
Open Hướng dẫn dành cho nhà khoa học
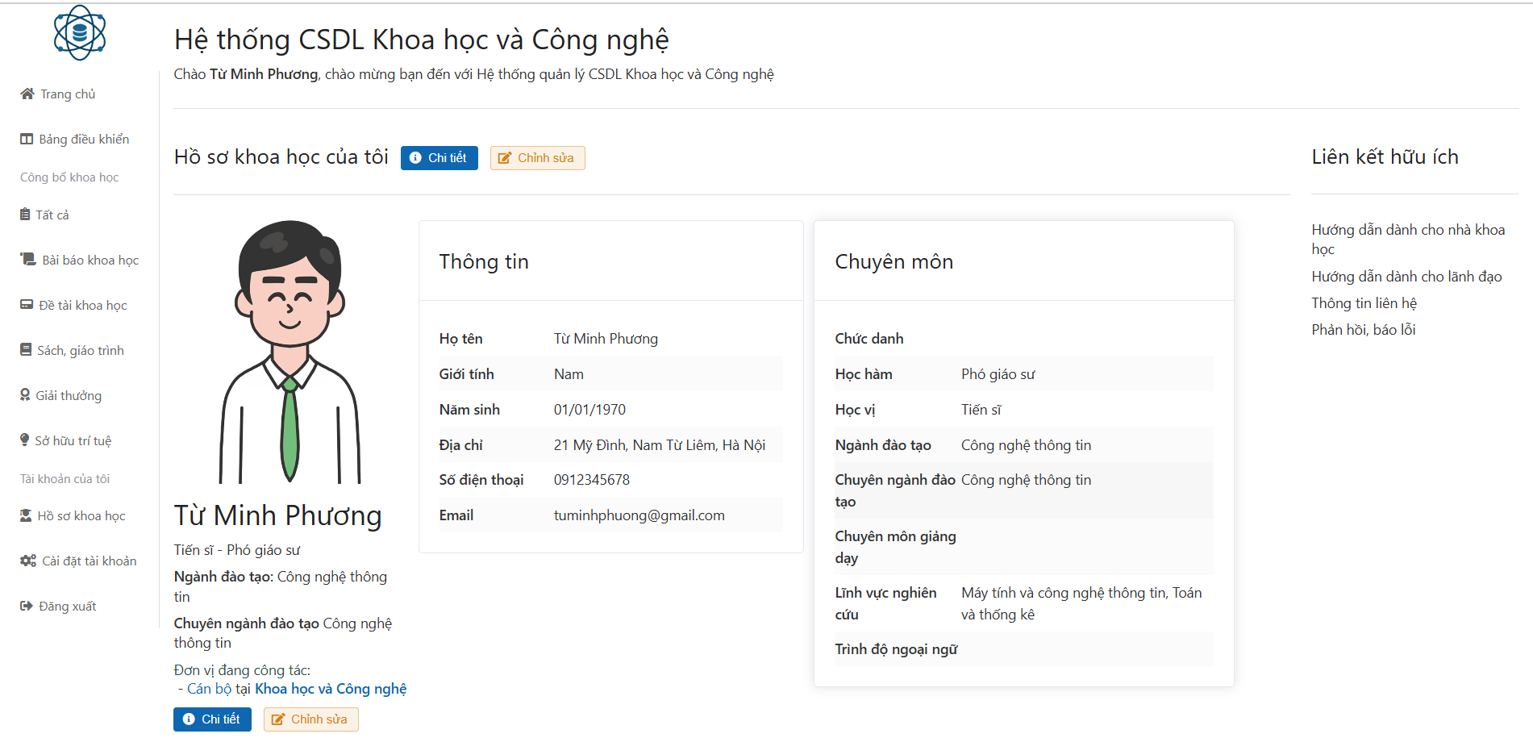(x=1407, y=239)
